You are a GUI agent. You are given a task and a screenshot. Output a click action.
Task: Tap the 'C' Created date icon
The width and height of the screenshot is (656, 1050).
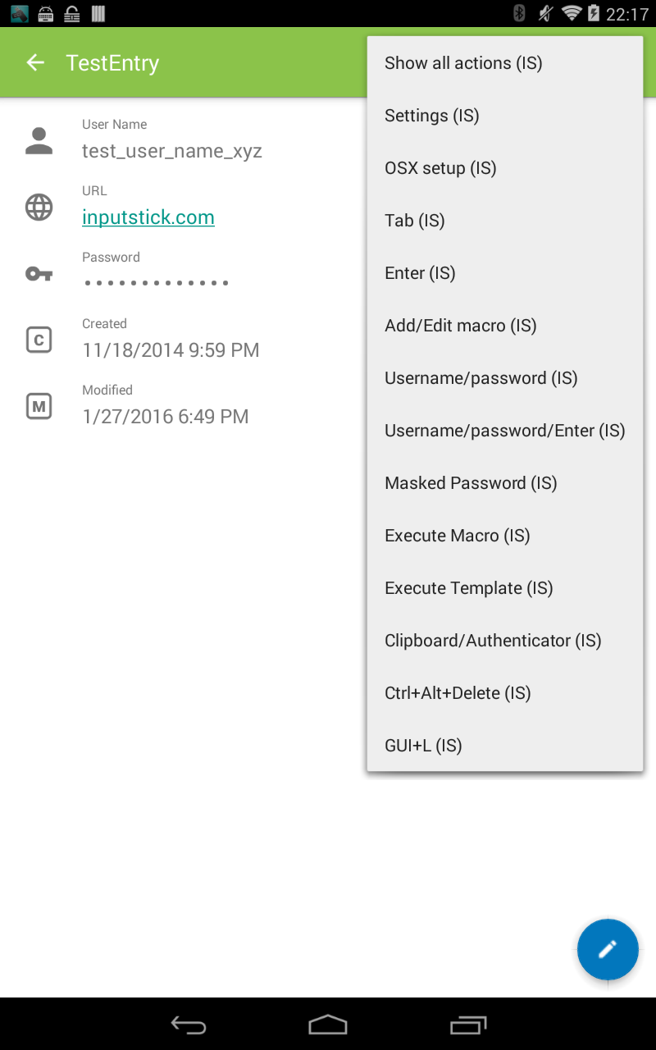(x=39, y=339)
